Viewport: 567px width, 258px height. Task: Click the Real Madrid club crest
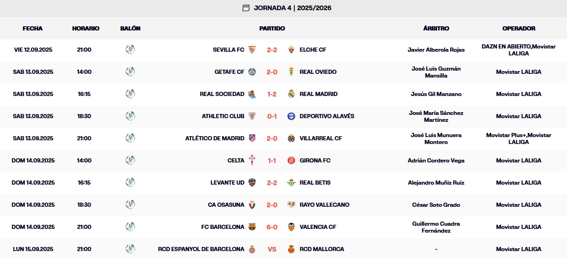tap(291, 94)
